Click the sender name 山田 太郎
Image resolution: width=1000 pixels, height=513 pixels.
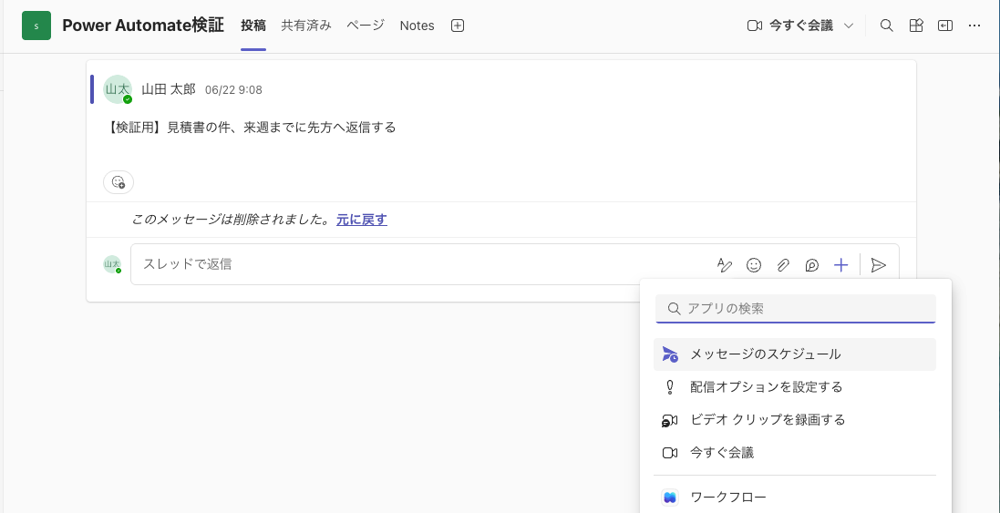pyautogui.click(x=169, y=89)
